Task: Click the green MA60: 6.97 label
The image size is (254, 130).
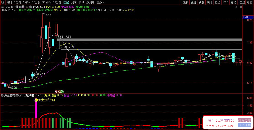Action: [x=83, y=7]
